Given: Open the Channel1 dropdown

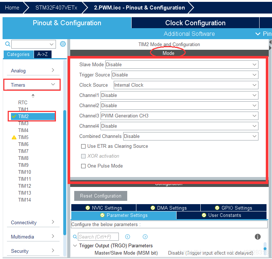Looking at the screenshot, I should click(x=180, y=95).
